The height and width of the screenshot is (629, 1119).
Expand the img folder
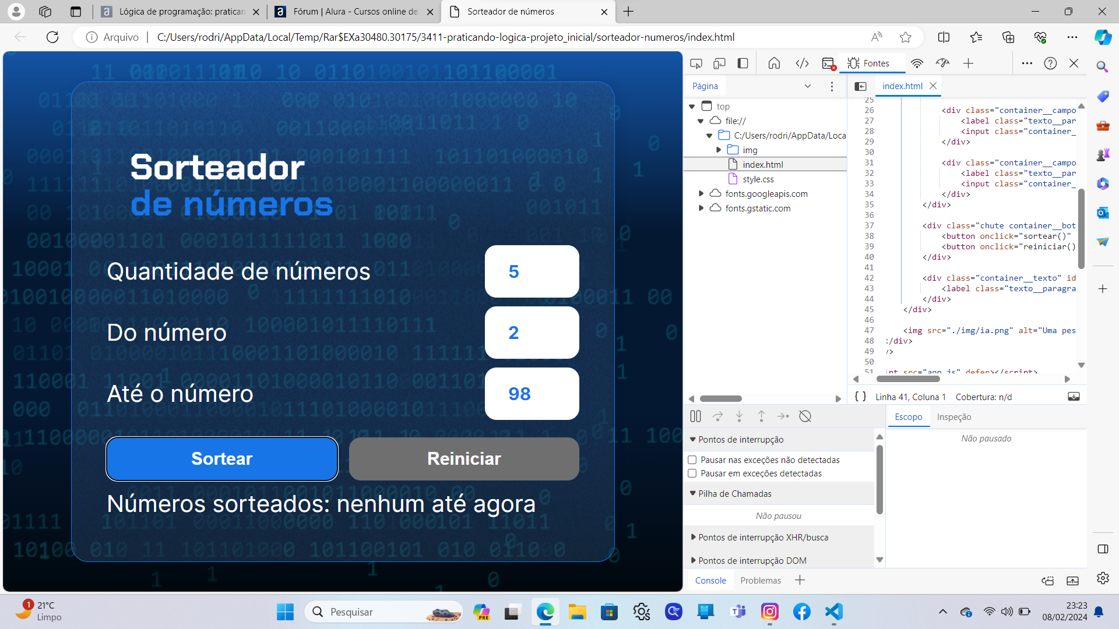pyautogui.click(x=718, y=150)
